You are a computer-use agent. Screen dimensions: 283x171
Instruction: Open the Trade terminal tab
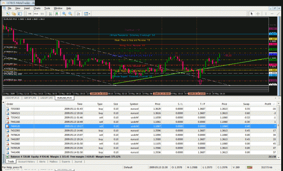point(11,162)
